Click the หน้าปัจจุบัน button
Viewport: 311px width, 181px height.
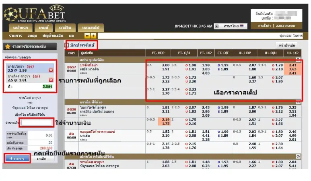coord(287,45)
